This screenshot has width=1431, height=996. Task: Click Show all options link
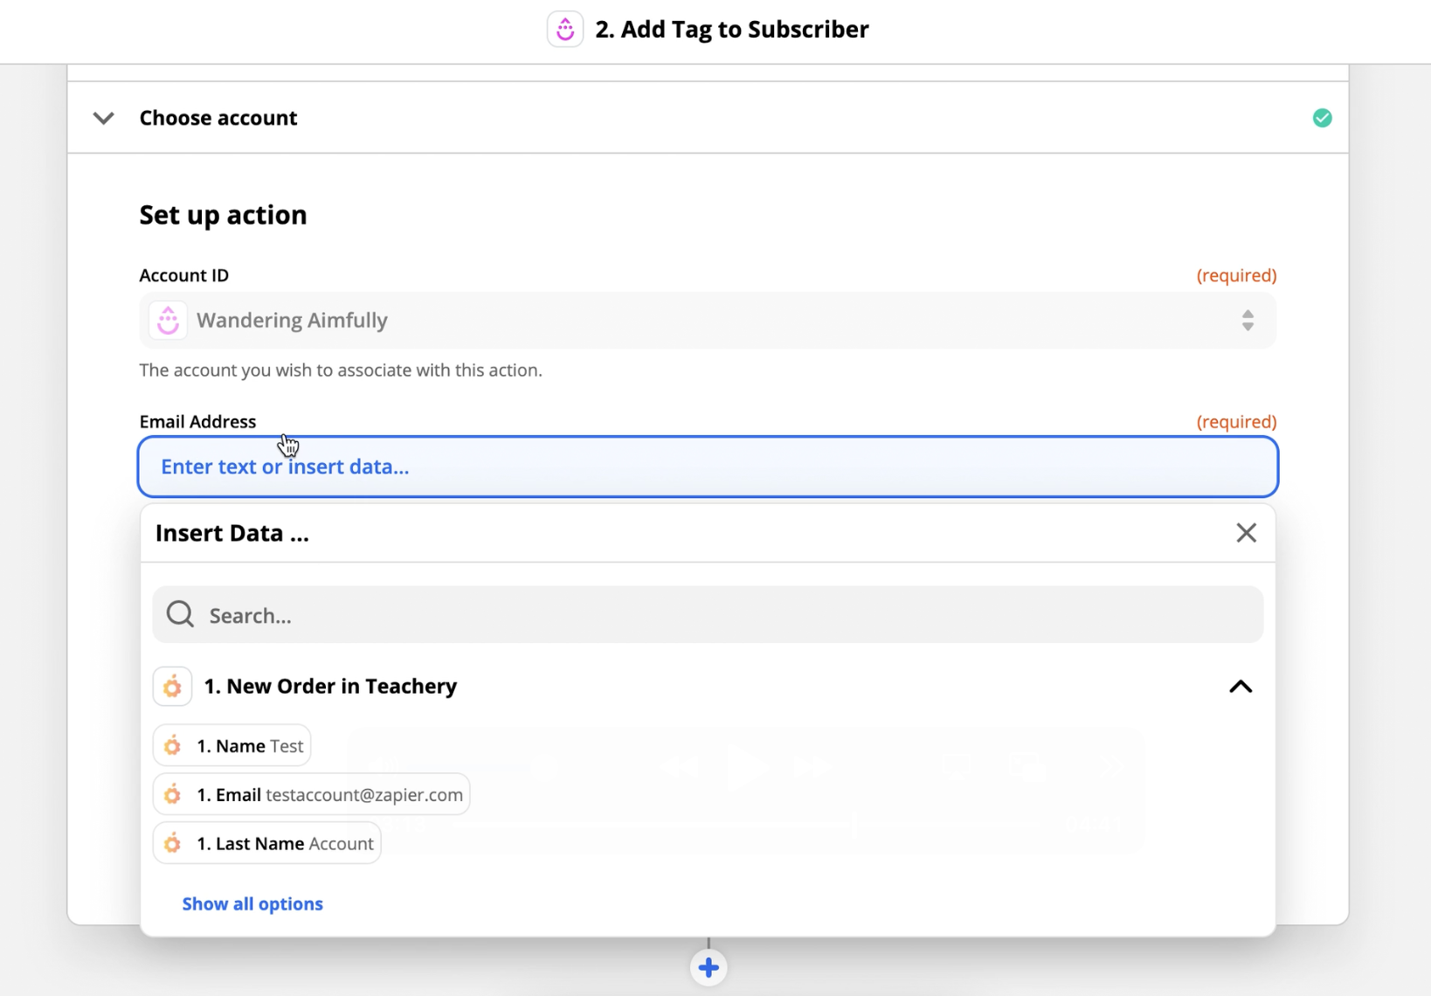point(252,904)
